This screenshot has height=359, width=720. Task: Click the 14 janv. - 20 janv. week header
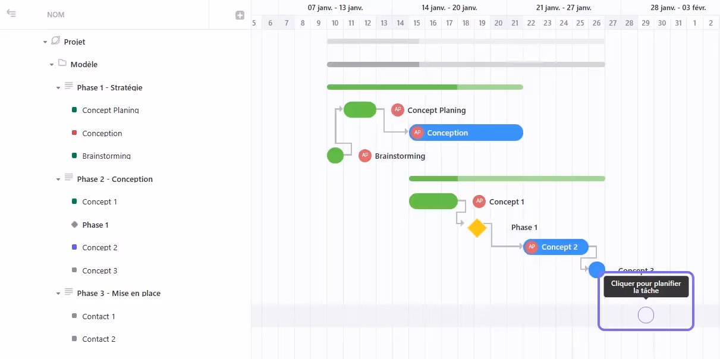(449, 8)
